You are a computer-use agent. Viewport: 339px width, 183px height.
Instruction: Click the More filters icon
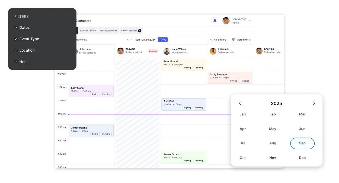(x=233, y=40)
